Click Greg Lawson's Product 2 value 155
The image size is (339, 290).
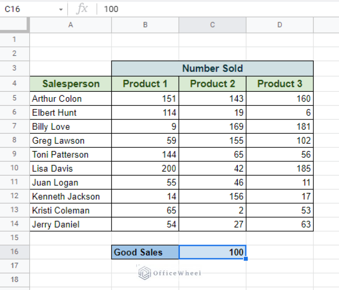[213, 140]
